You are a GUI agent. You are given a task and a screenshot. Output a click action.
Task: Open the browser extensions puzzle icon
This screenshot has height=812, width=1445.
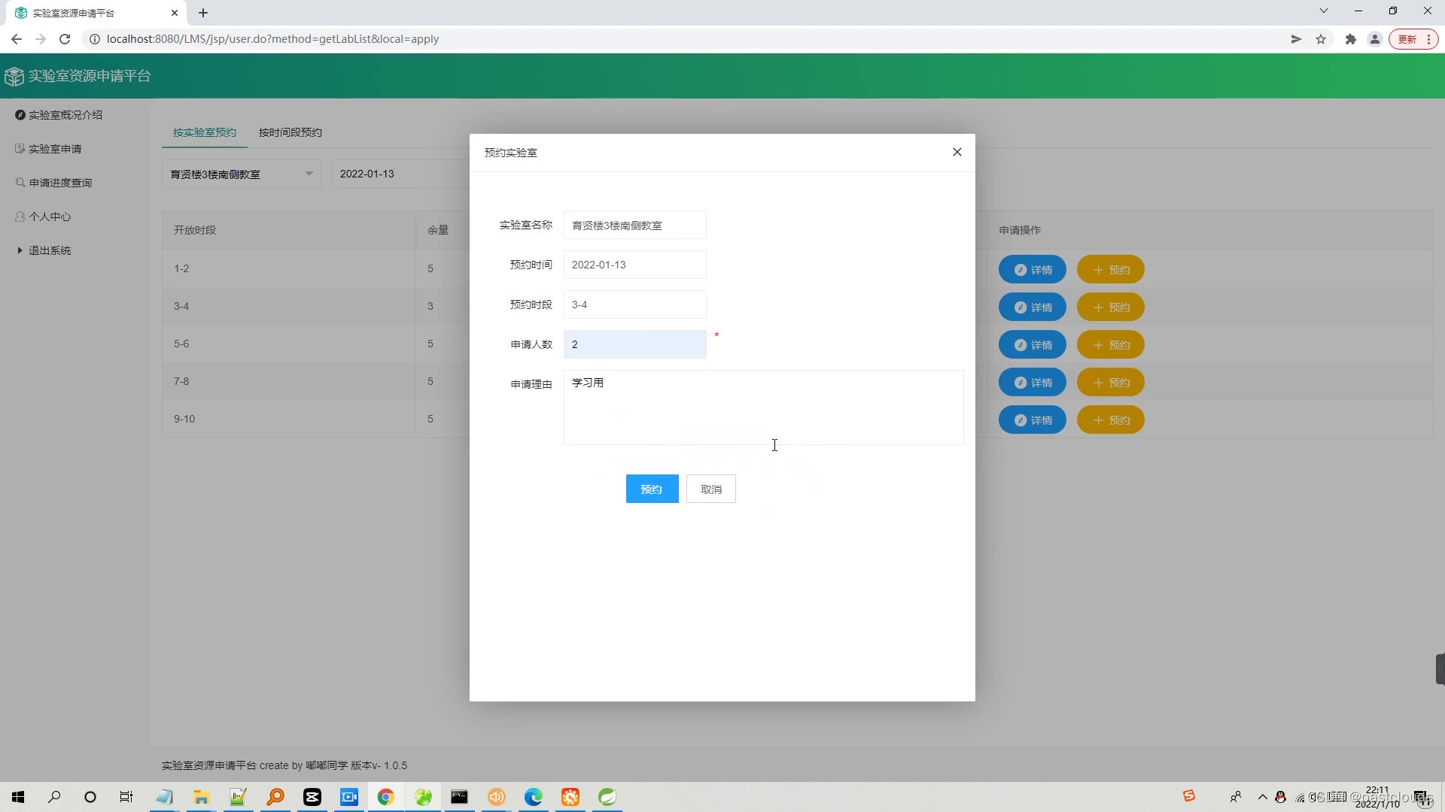point(1350,39)
